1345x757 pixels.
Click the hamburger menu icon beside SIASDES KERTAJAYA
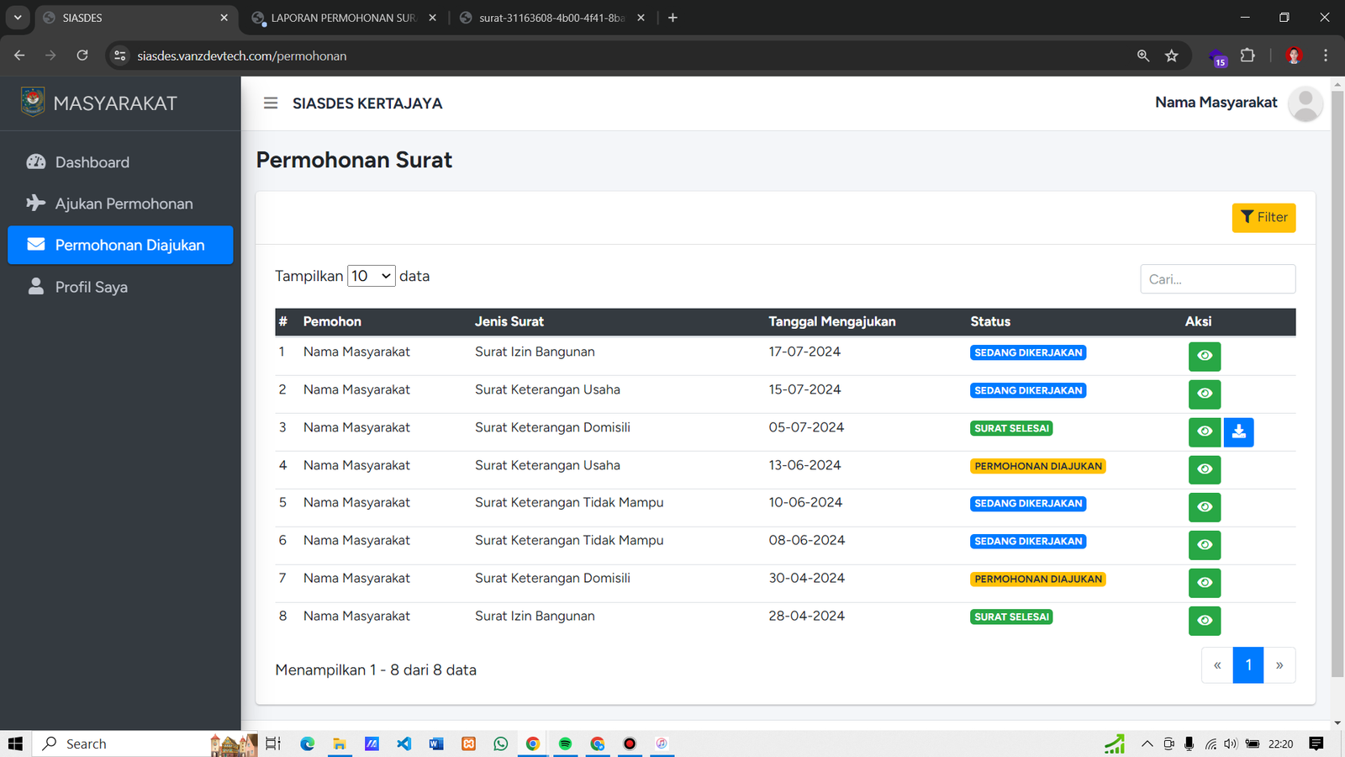point(271,103)
